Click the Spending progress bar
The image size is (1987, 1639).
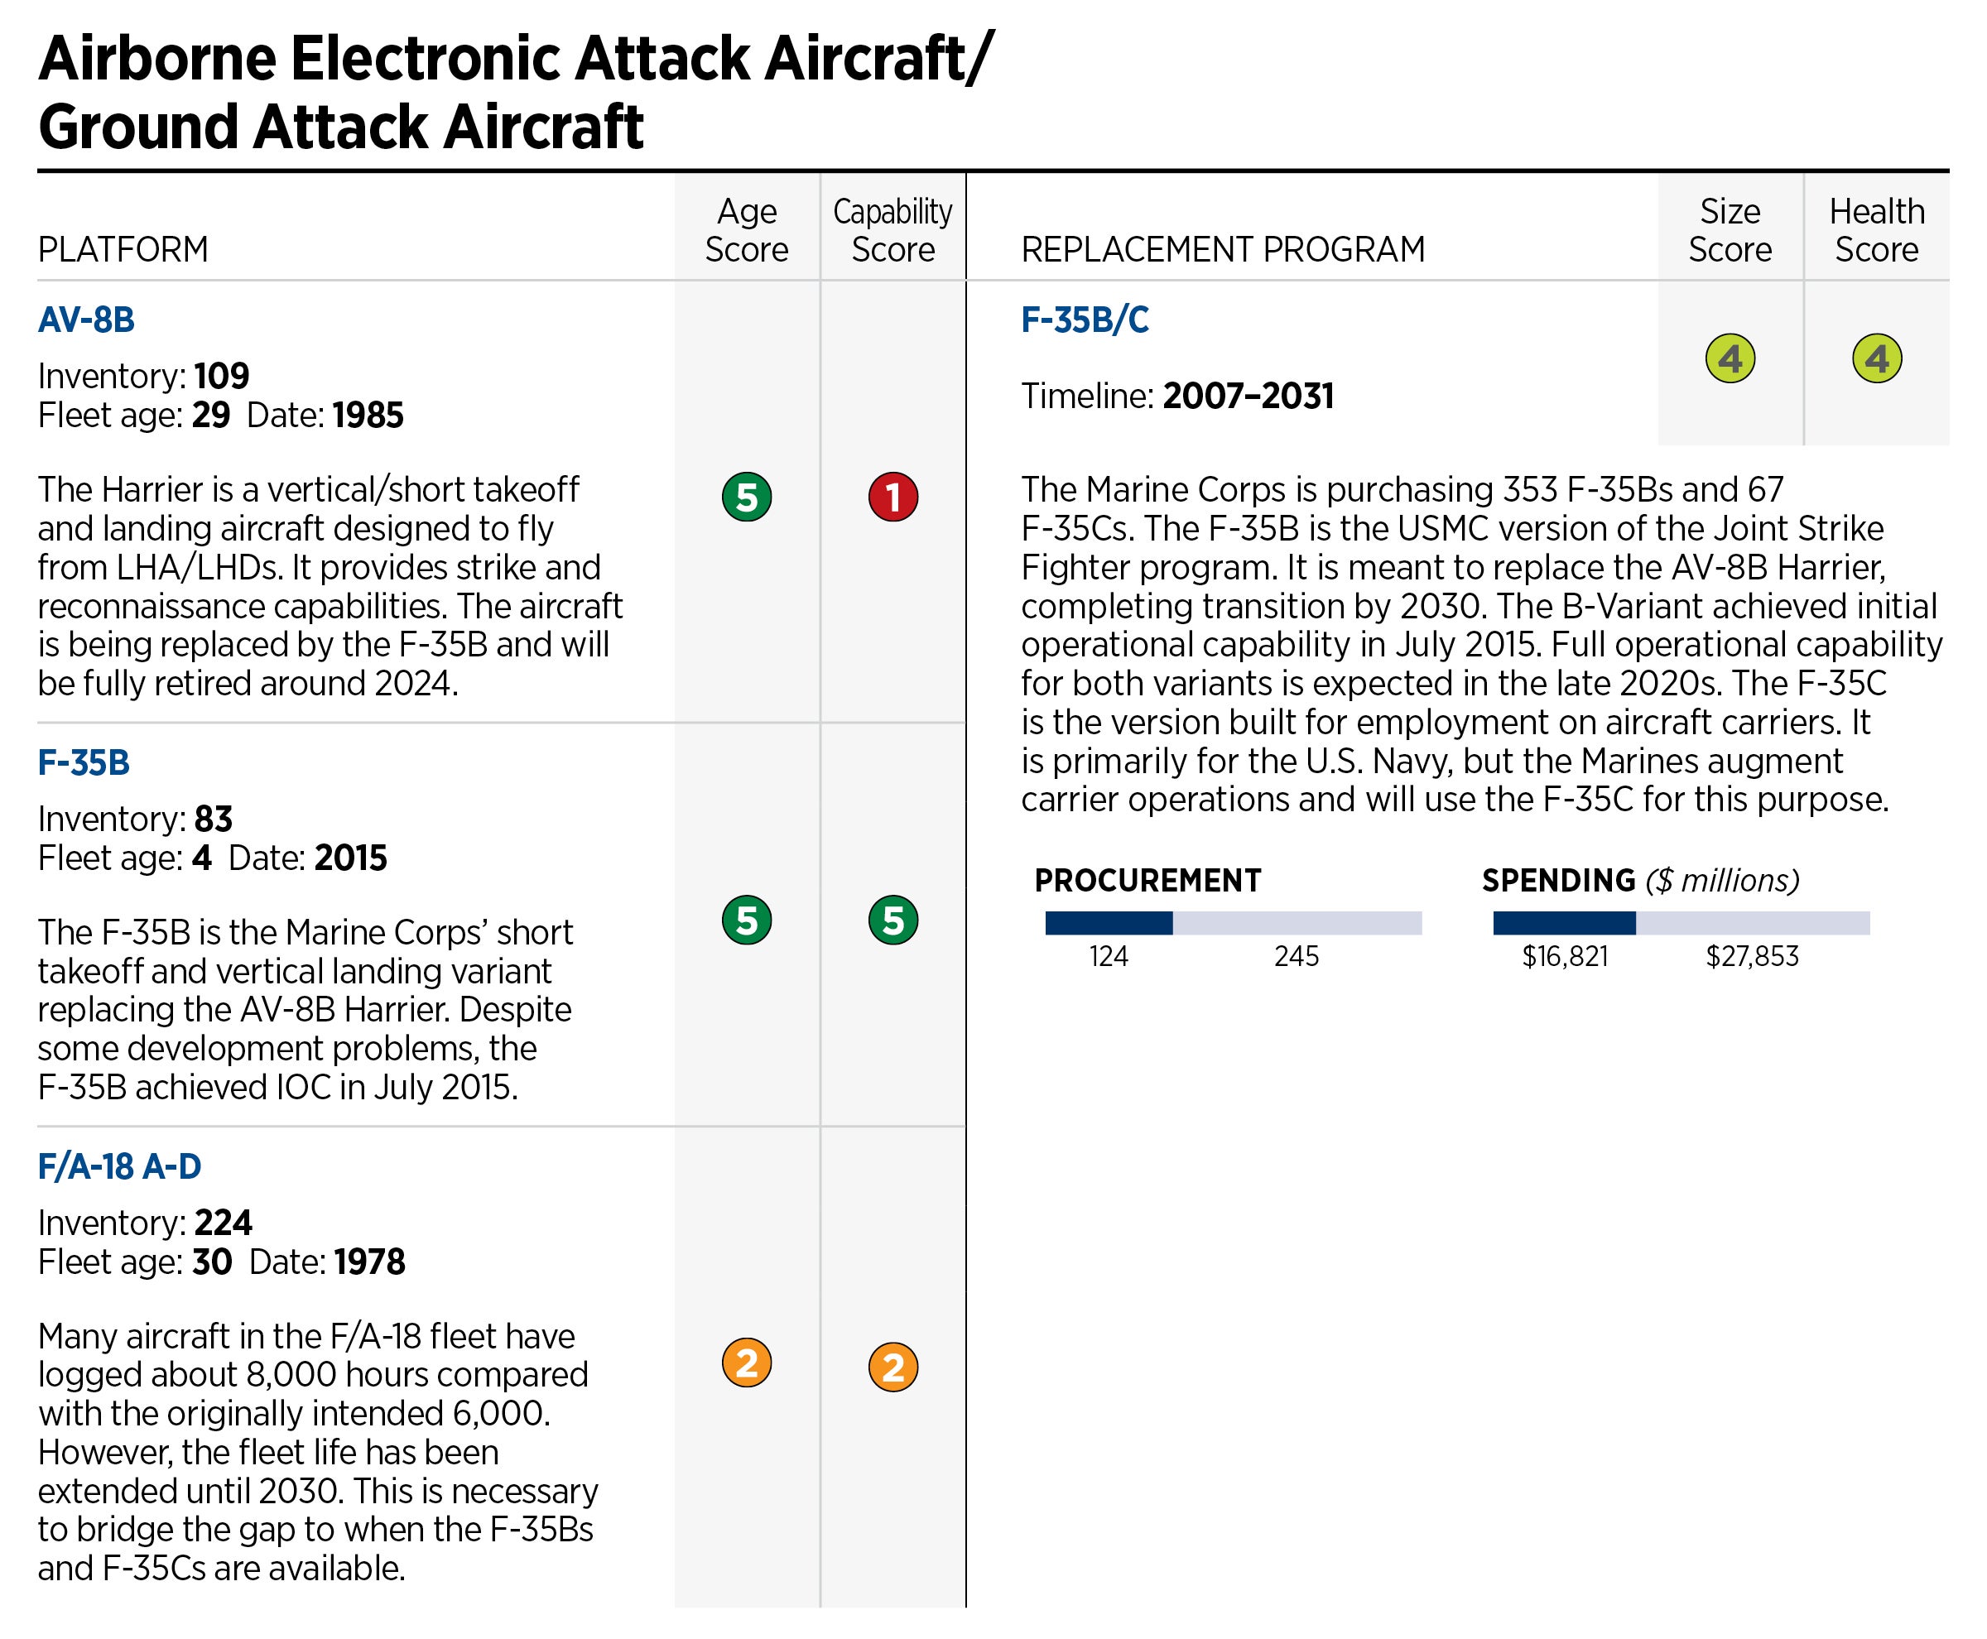coord(1680,922)
